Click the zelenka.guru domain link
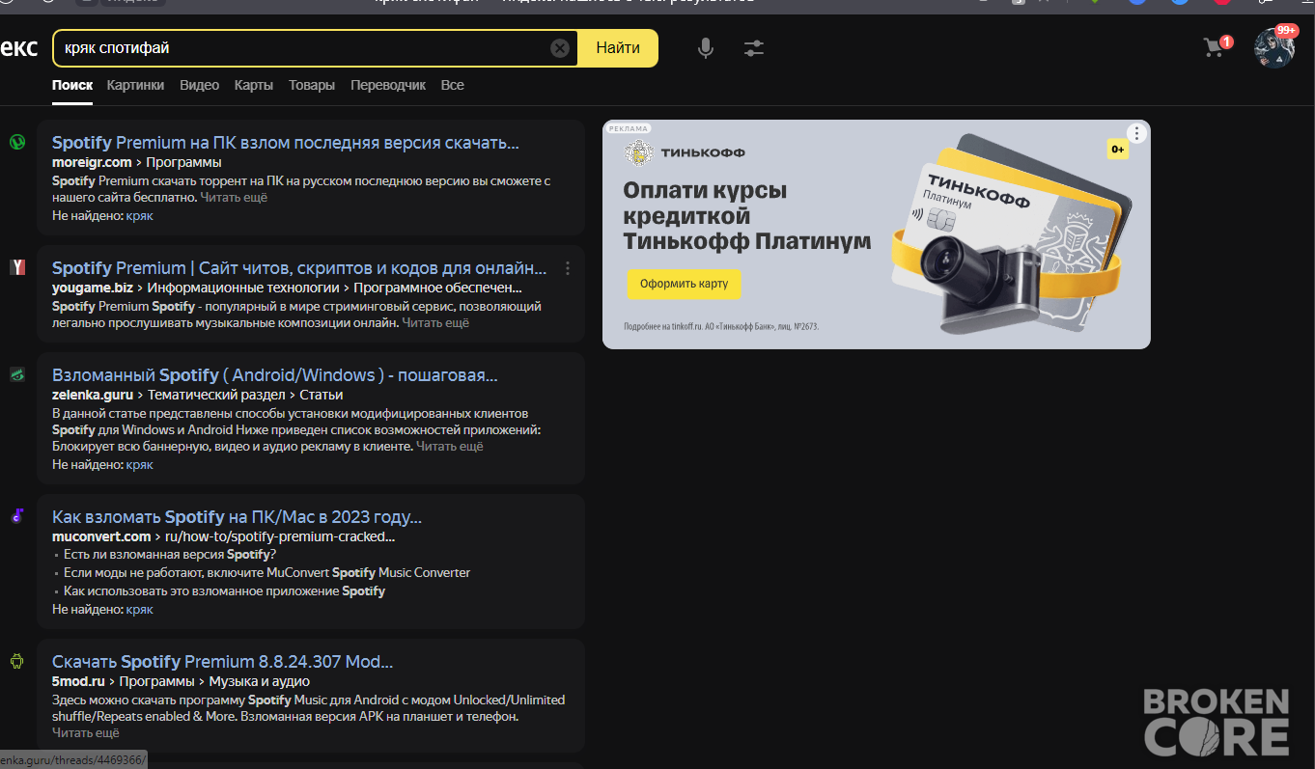 click(92, 395)
